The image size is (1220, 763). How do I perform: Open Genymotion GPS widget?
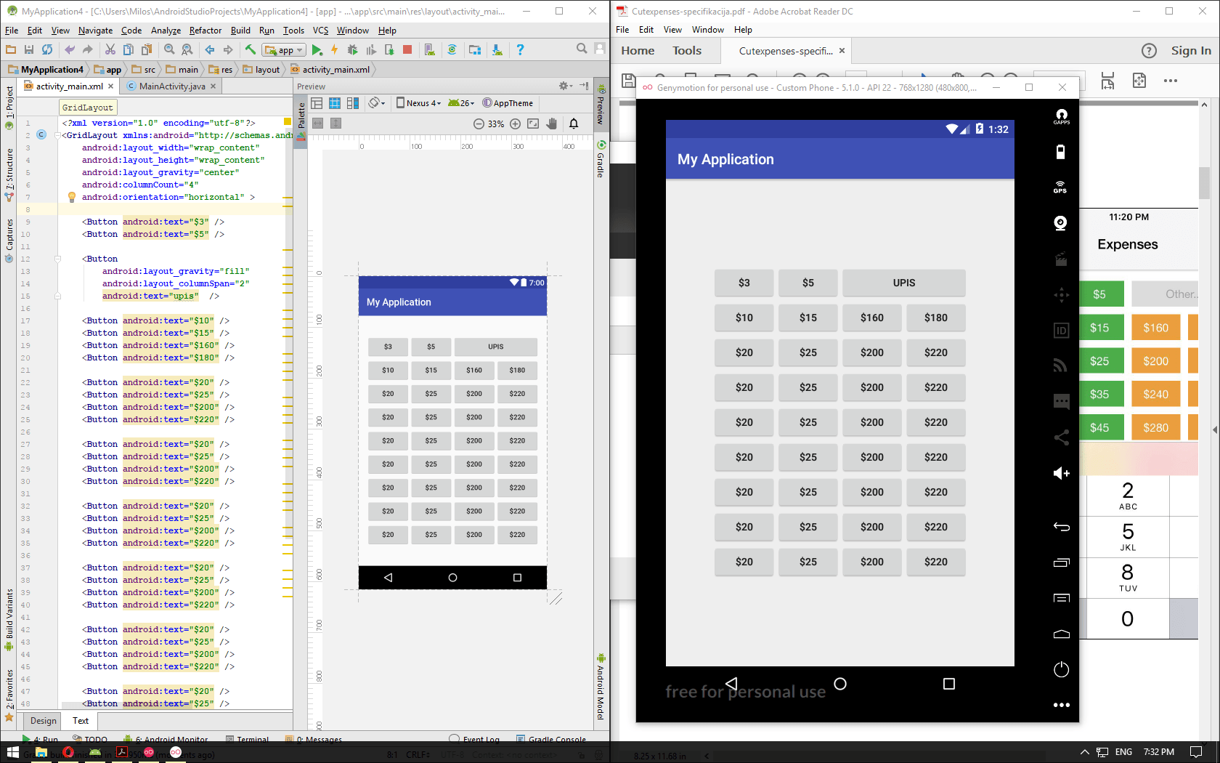[1060, 187]
